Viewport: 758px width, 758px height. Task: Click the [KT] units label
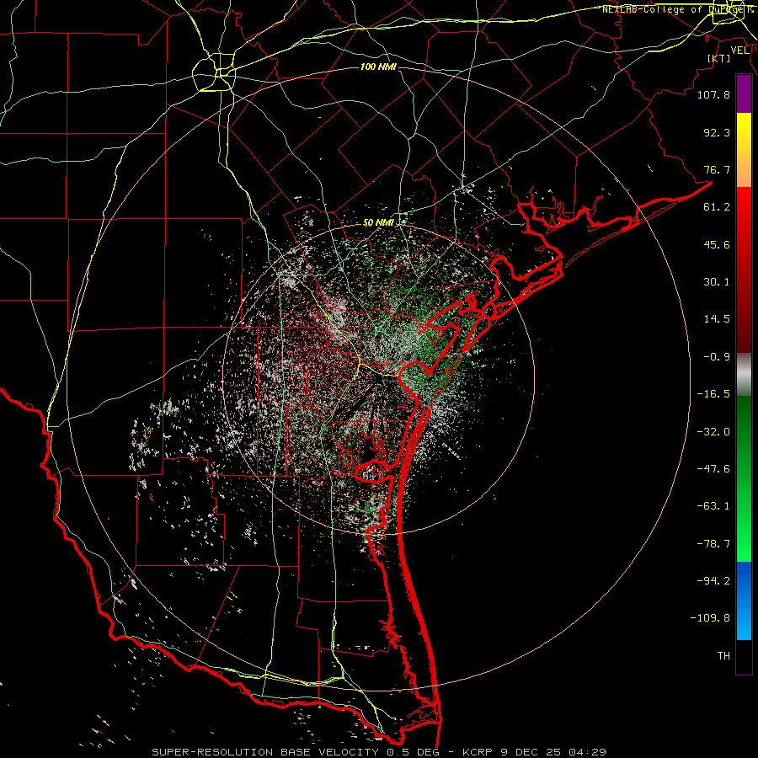(719, 58)
